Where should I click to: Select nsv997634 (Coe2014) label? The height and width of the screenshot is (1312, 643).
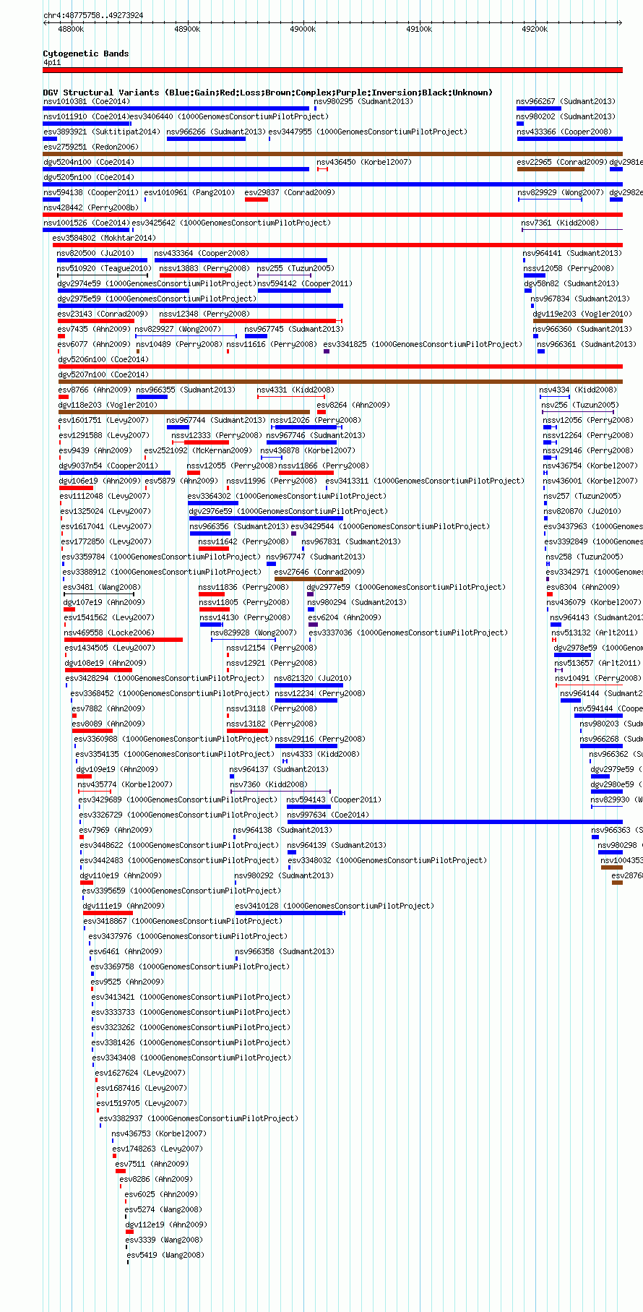[328, 815]
